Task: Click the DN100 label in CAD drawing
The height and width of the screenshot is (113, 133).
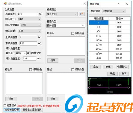Action: 110,92
